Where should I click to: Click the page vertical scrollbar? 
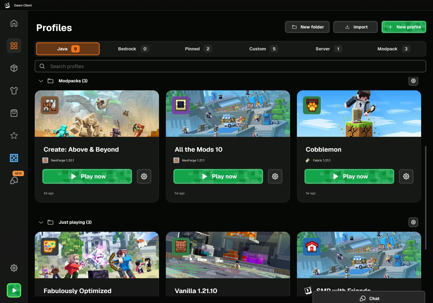[x=426, y=198]
